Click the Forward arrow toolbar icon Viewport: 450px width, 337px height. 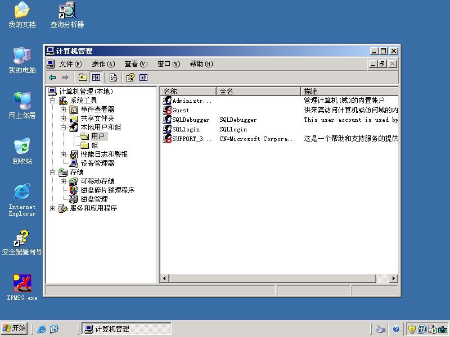(x=65, y=78)
